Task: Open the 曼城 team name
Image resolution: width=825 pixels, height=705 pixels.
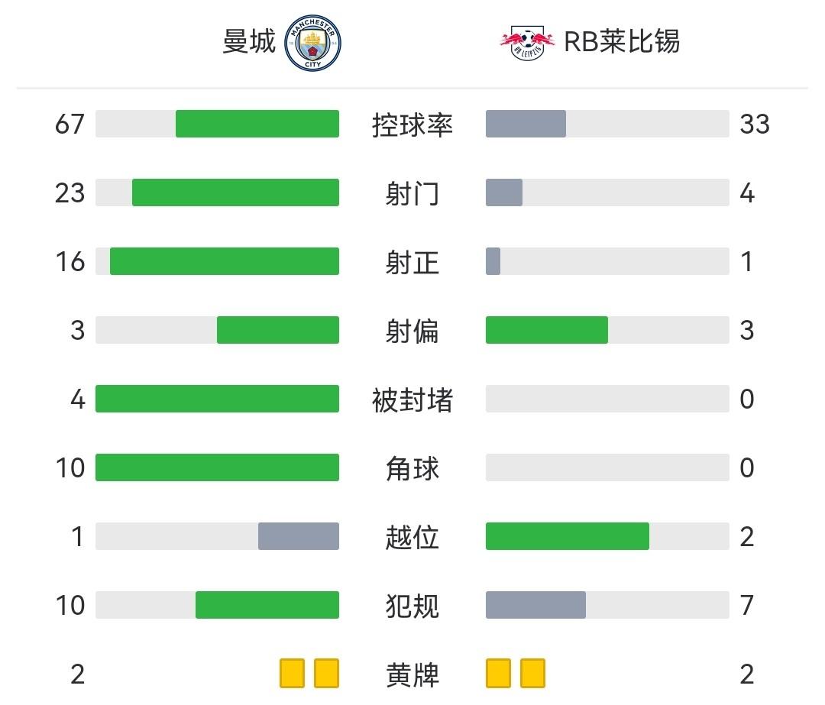Action: (249, 42)
